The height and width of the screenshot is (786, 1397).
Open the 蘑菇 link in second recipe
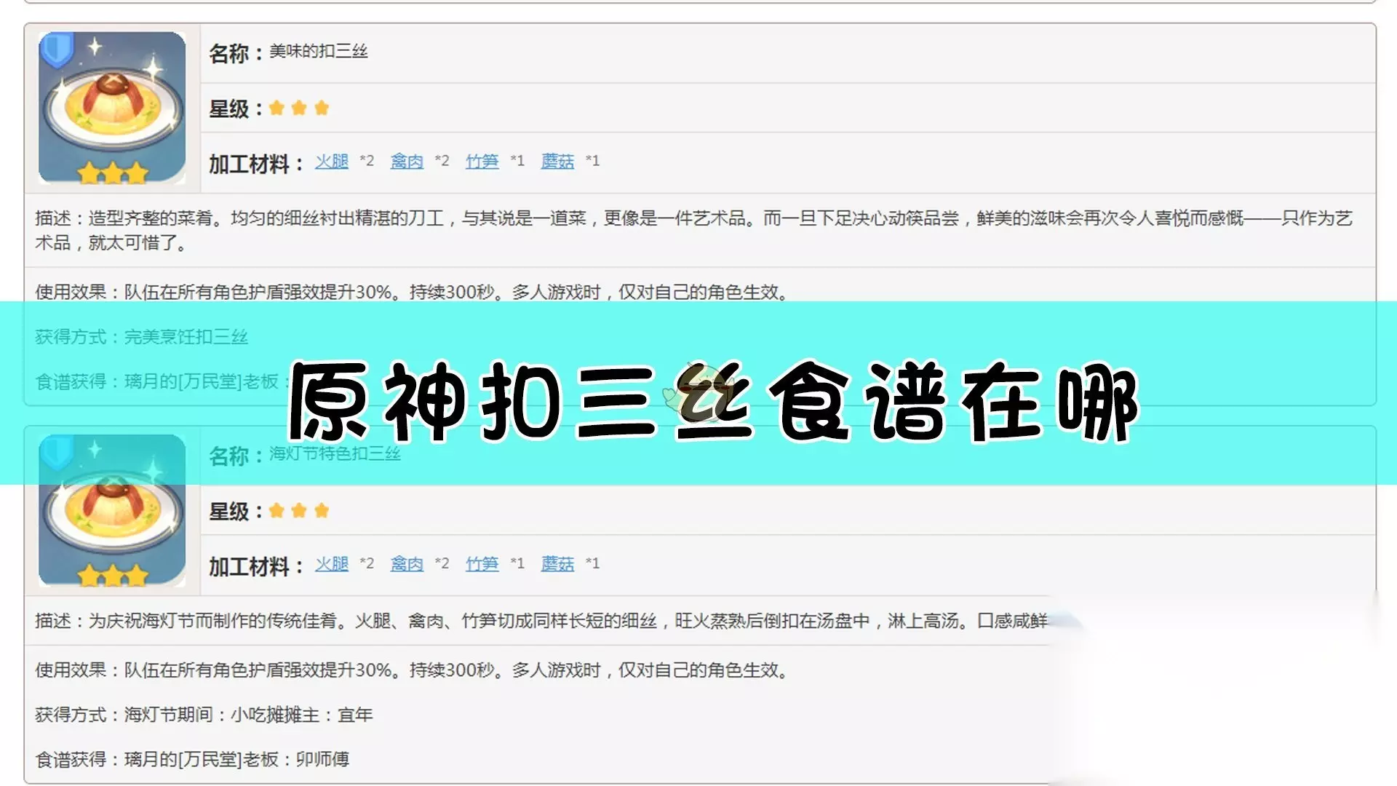pos(557,563)
